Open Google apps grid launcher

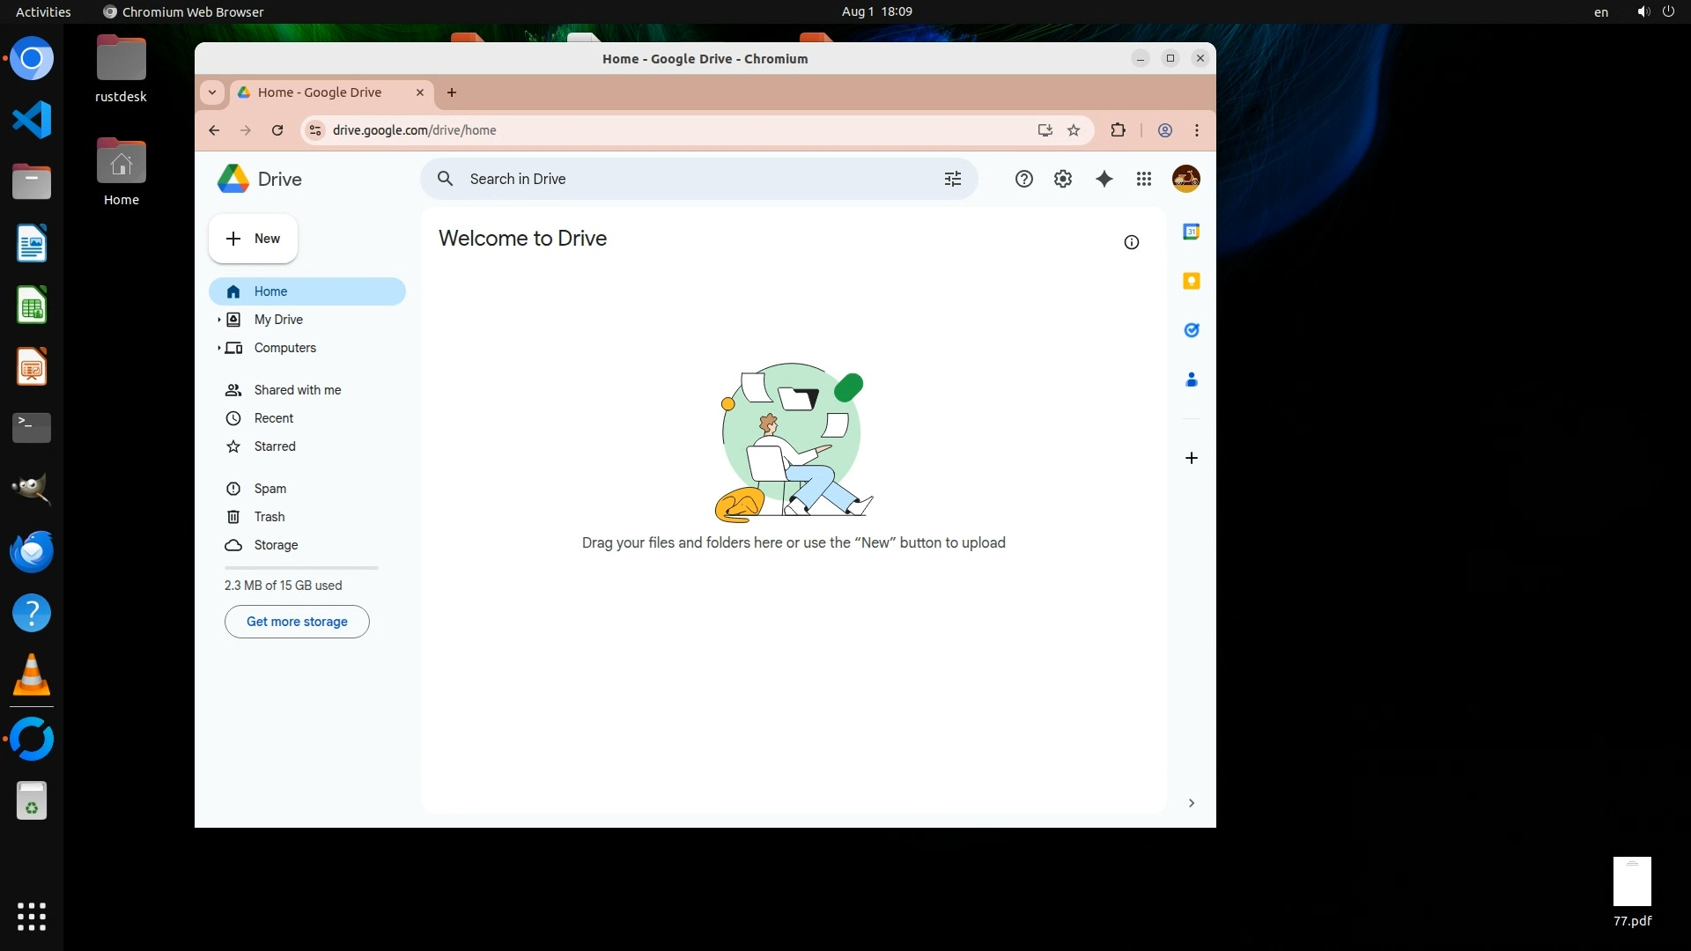point(1144,179)
